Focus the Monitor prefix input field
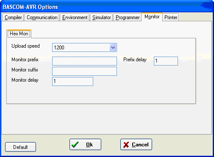Viewport: 214px width, 157px height. coord(84,61)
